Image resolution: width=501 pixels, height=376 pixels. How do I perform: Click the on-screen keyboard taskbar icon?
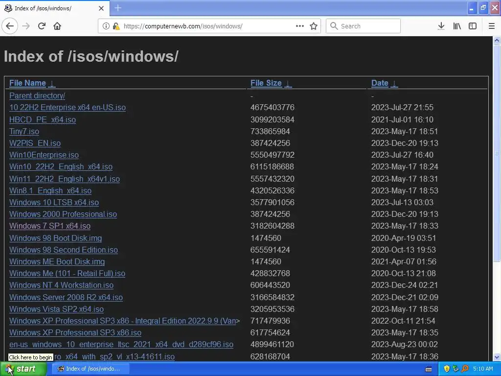pyautogui.click(x=429, y=369)
